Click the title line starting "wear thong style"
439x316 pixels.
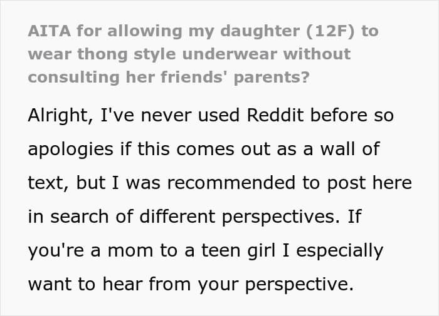(188, 54)
